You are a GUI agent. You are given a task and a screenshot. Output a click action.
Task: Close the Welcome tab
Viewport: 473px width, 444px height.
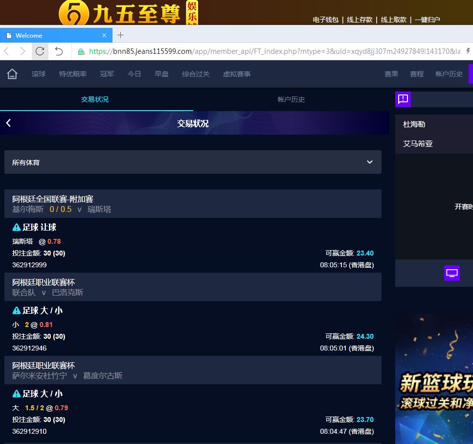pos(104,35)
